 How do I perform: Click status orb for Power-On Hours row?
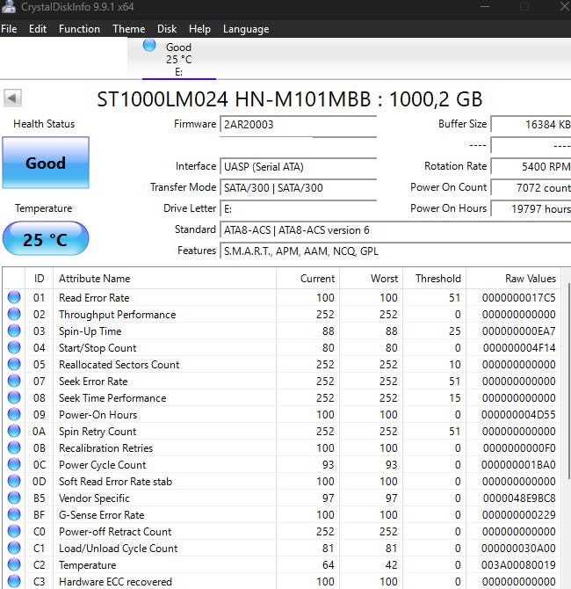[x=14, y=414]
